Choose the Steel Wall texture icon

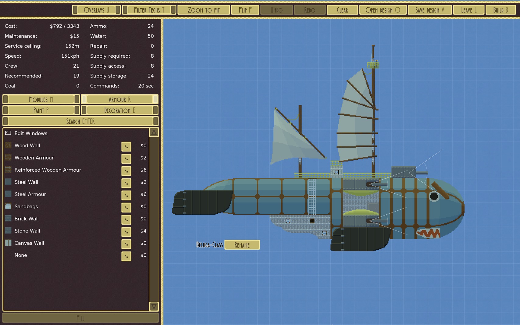pos(8,182)
